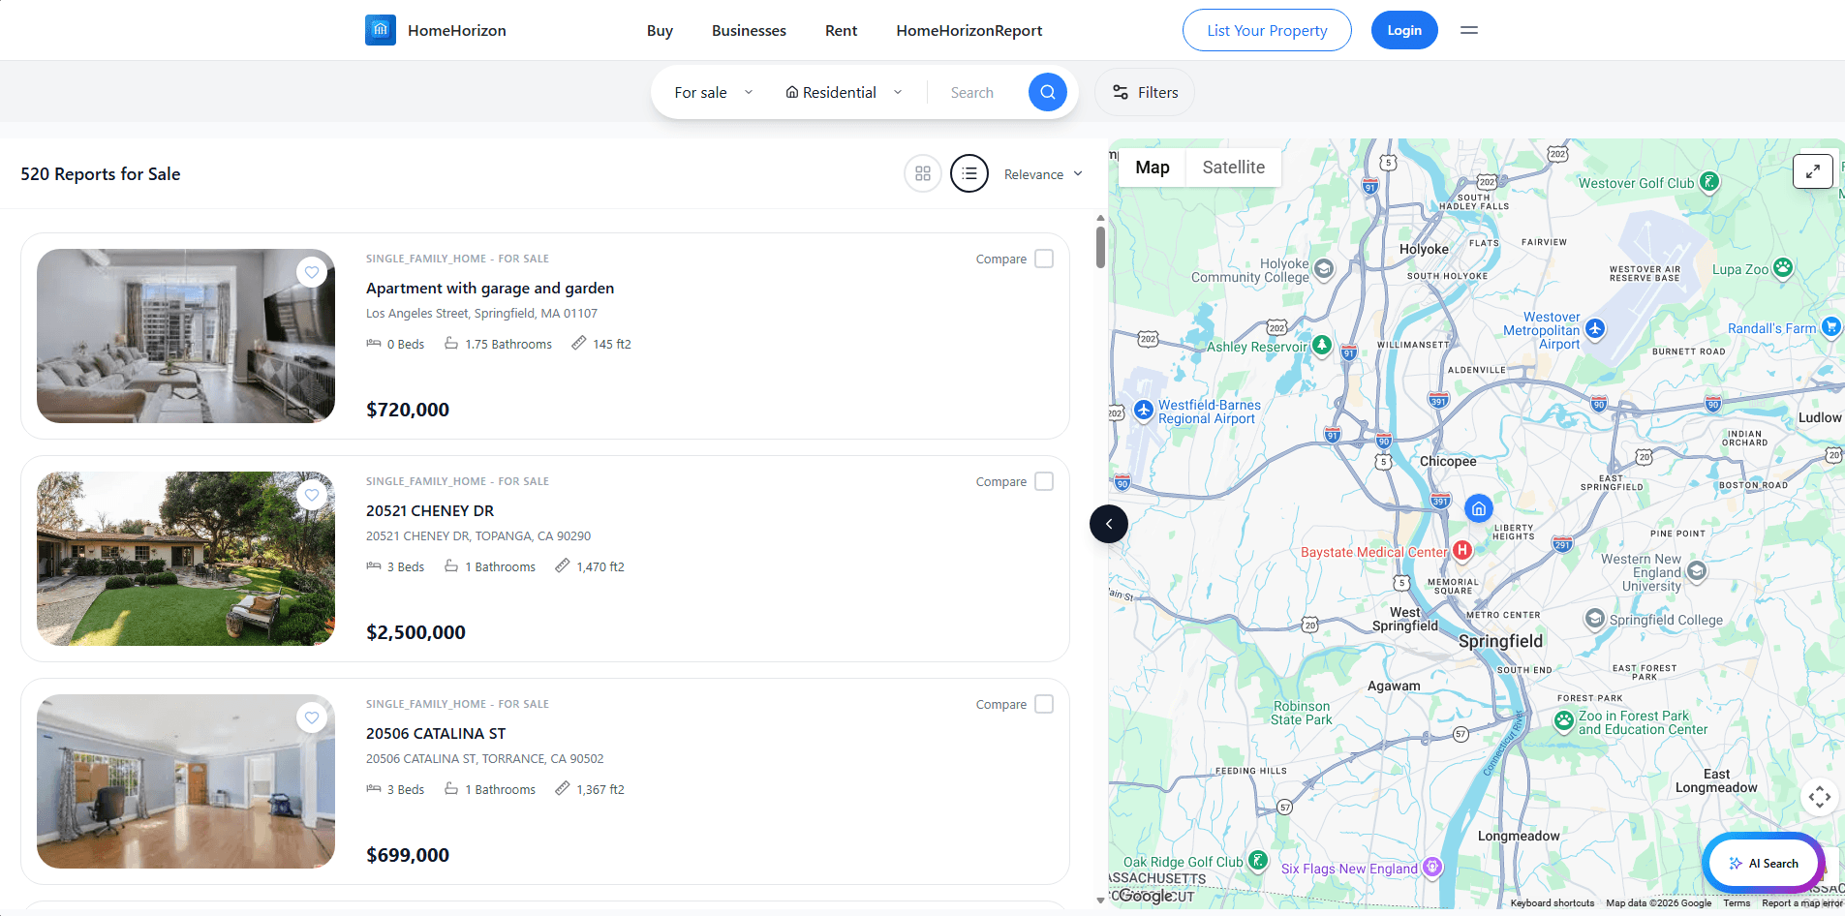This screenshot has height=916, width=1845.
Task: Click Westfield-Barnes Regional Airport marker
Action: coord(1144,411)
